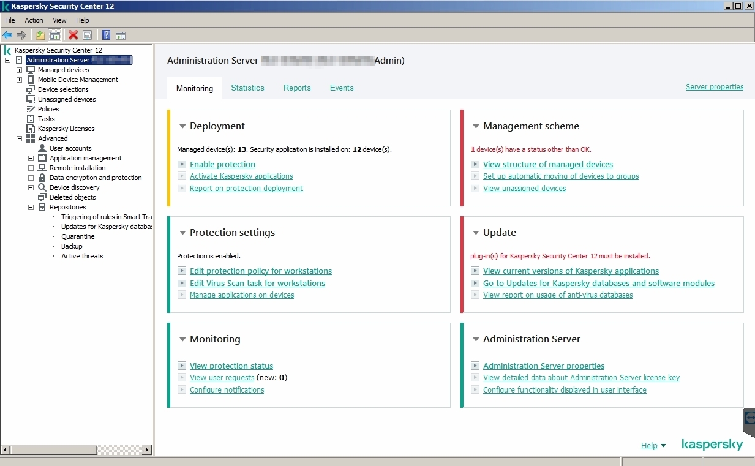Viewport: 755px width, 466px height.
Task: Click the Data encryption padlock icon
Action: (42, 178)
